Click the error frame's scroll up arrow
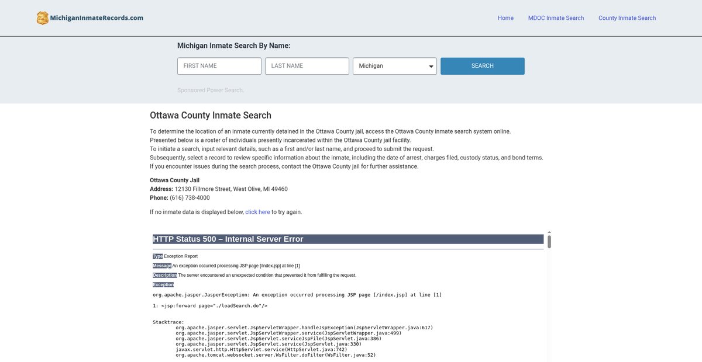The height and width of the screenshot is (362, 702). 549,232
